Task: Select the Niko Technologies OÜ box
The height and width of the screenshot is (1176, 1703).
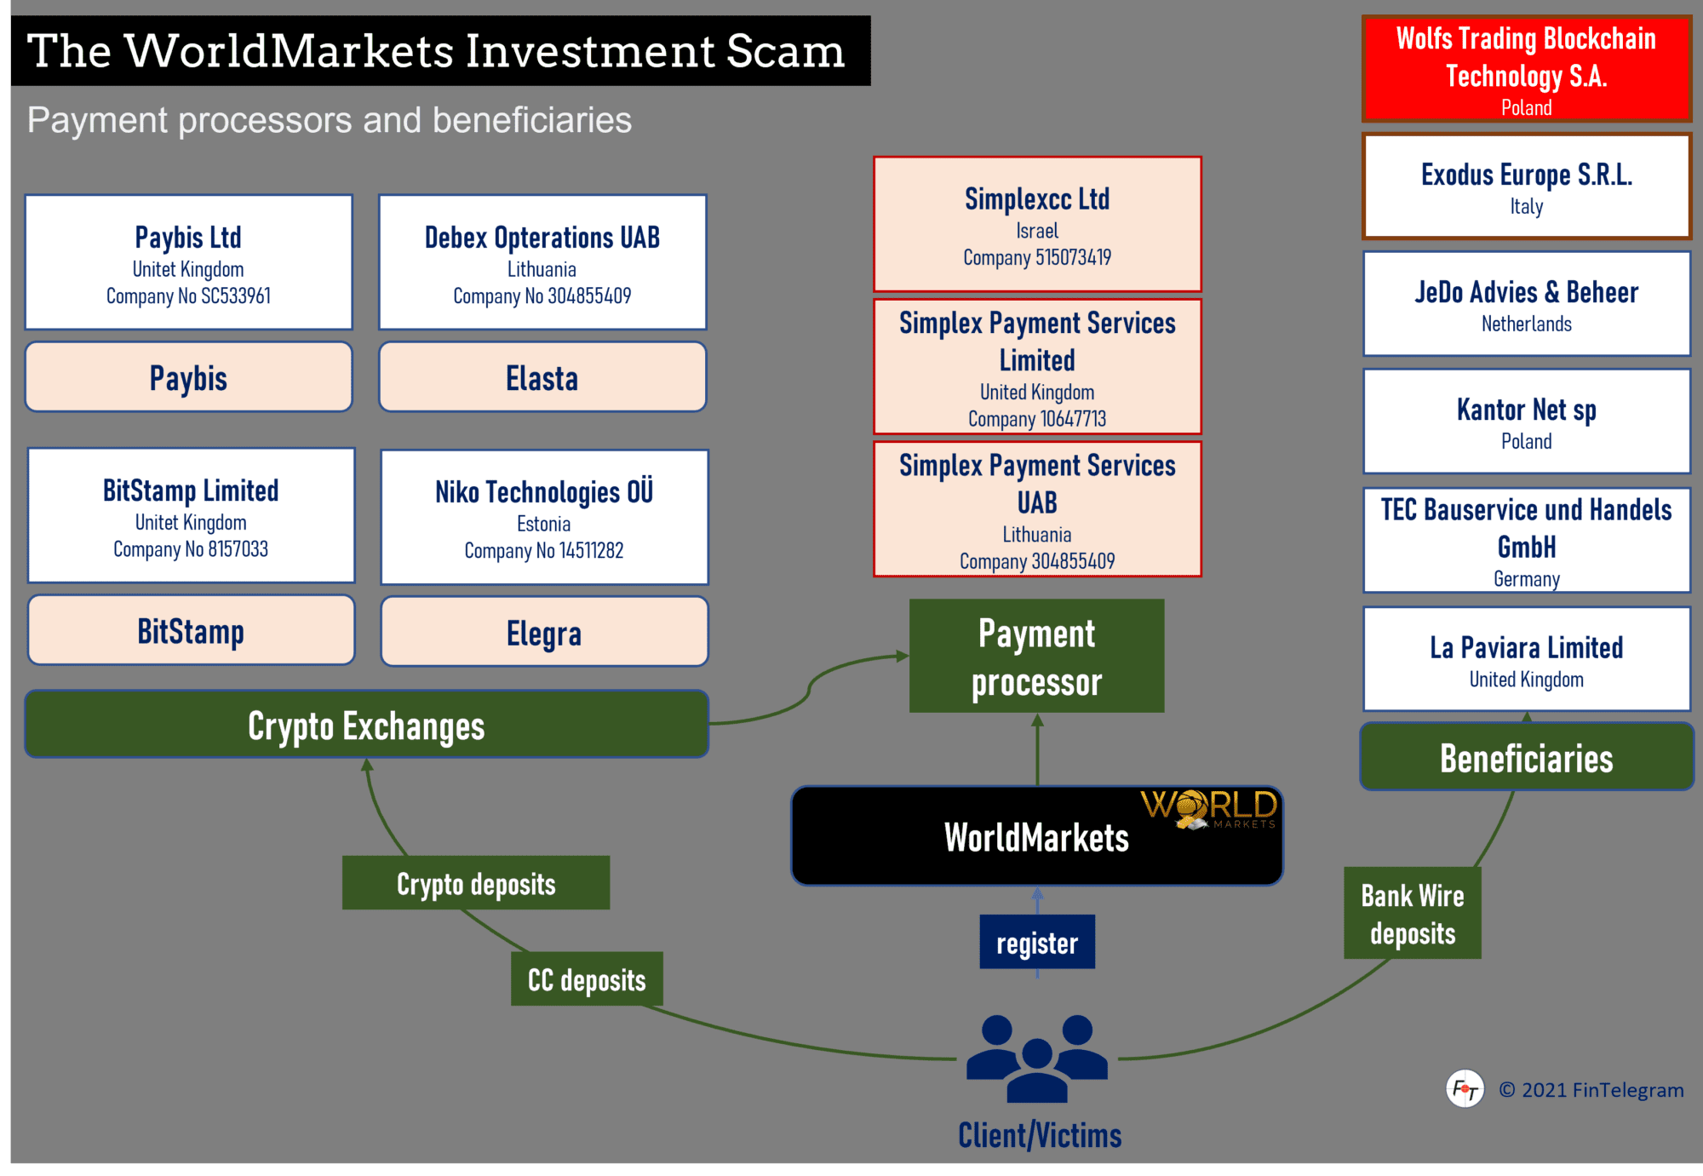Action: (544, 517)
